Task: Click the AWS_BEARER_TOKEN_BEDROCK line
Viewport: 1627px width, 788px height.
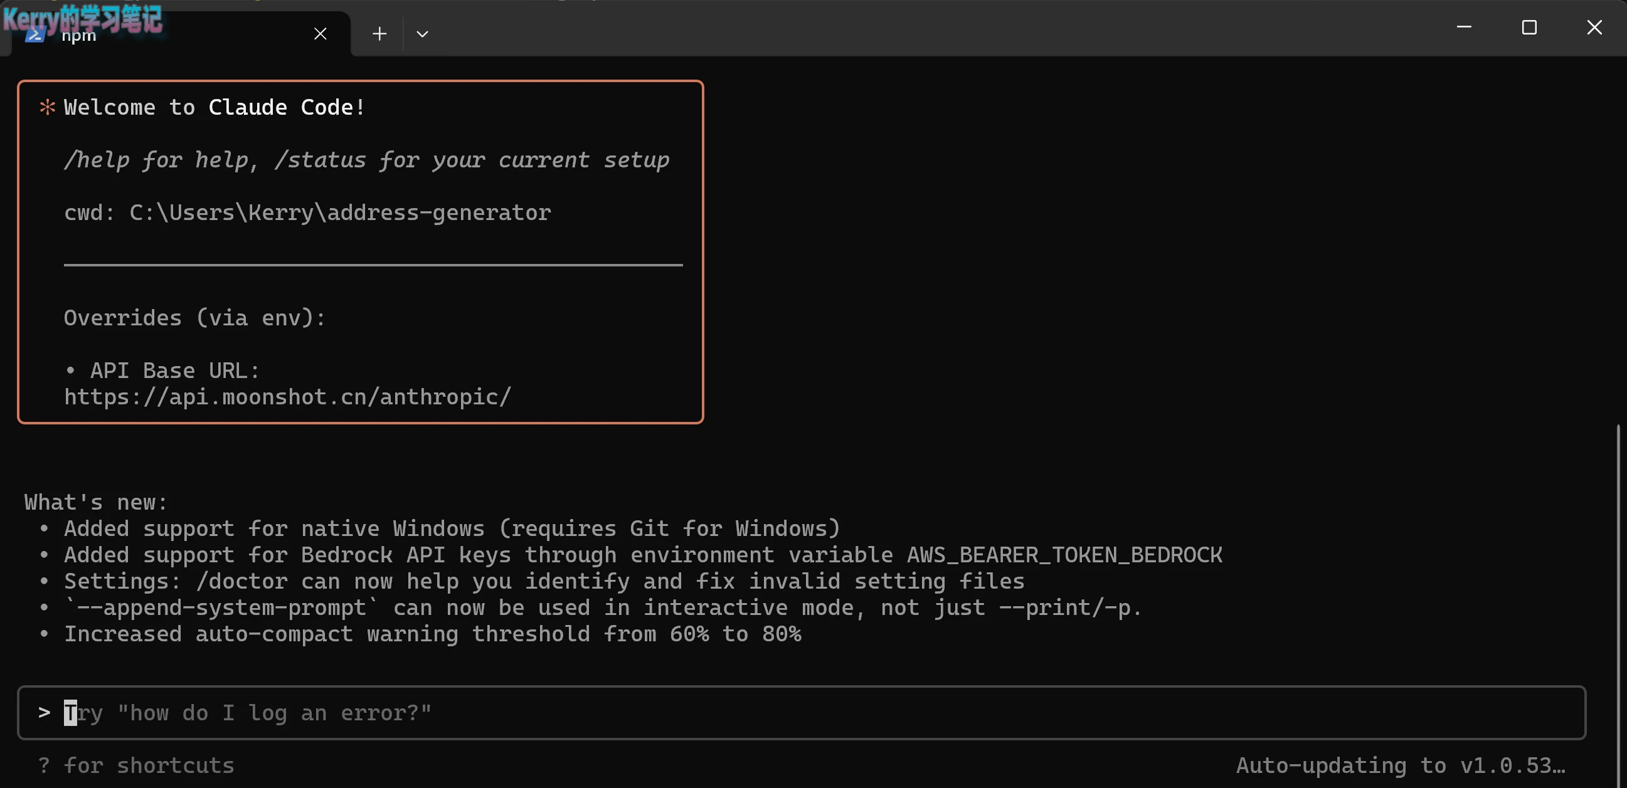Action: (643, 555)
